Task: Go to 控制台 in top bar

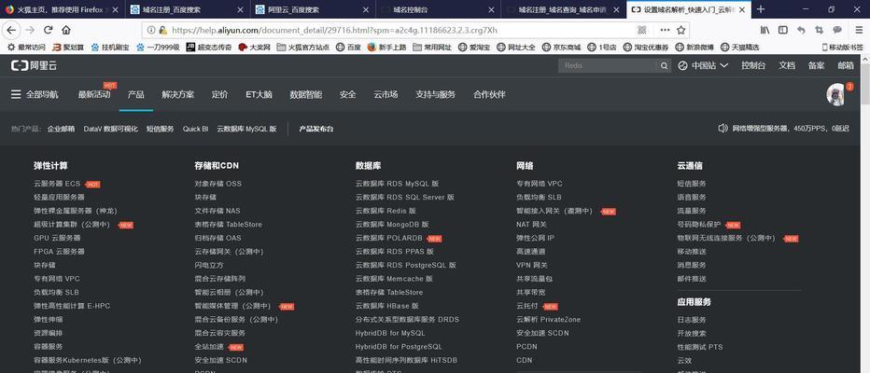Action: 753,65
